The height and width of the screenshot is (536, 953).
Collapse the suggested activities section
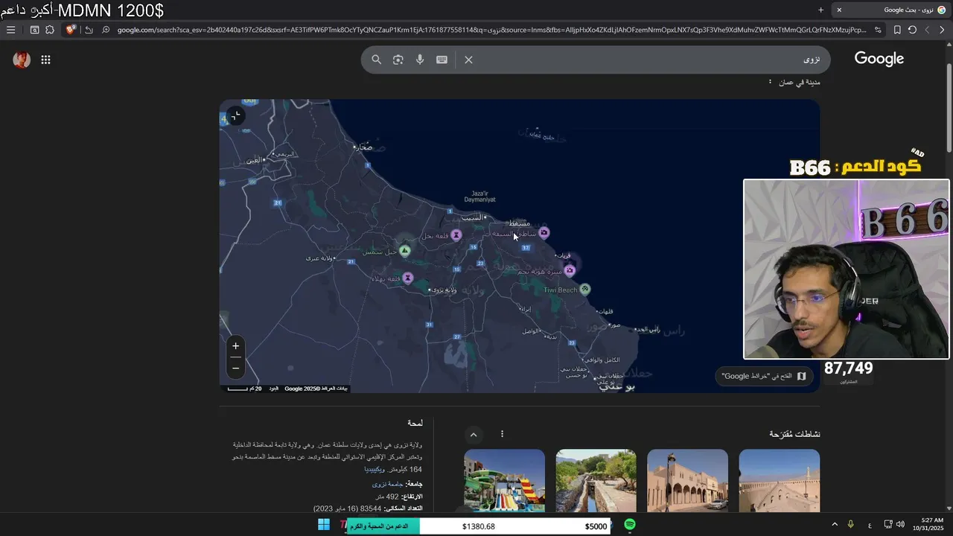474,435
